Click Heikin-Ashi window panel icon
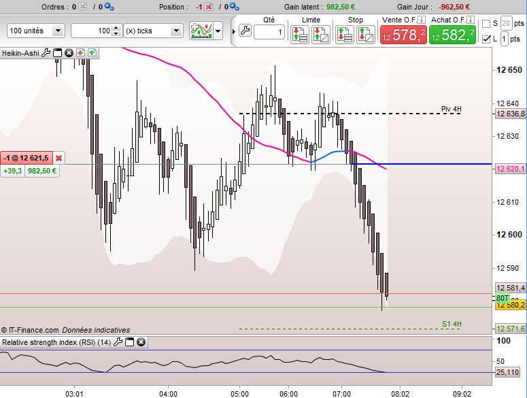The image size is (527, 398). coord(58,53)
